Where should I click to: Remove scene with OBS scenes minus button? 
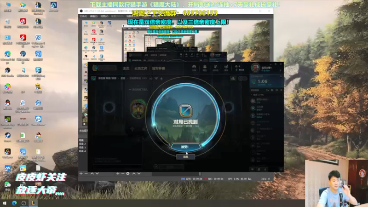pyautogui.click(x=86, y=173)
